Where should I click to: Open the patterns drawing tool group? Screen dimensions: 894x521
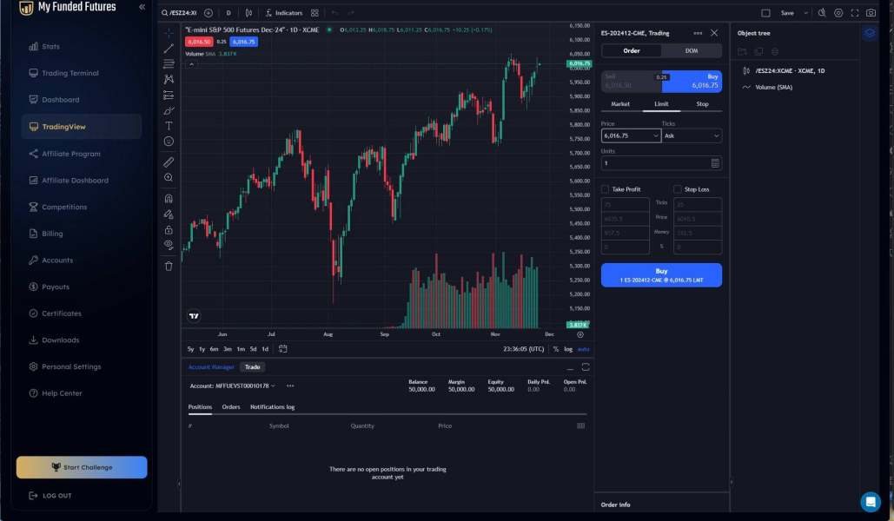pos(169,79)
